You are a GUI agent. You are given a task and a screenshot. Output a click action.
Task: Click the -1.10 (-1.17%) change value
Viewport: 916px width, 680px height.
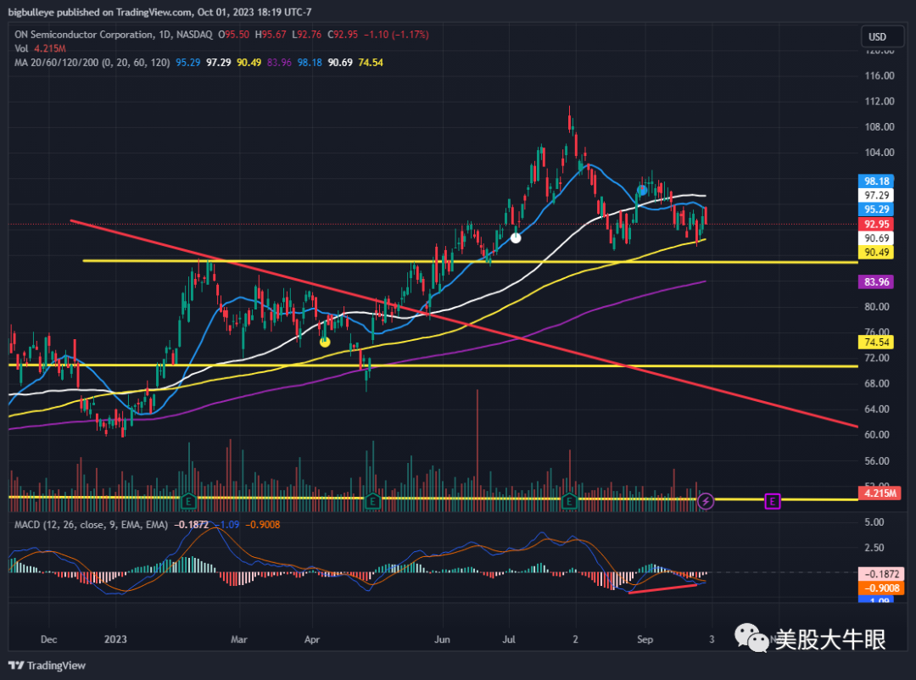pos(396,35)
